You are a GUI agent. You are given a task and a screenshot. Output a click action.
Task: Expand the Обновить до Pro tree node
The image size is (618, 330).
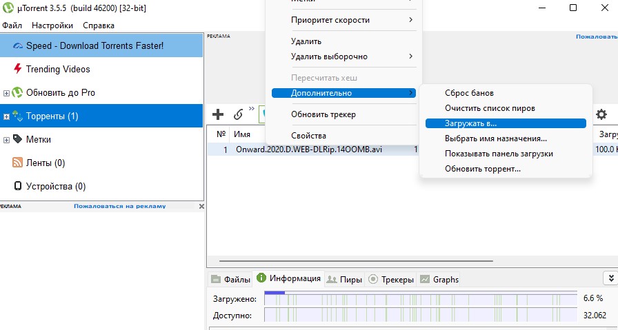[x=6, y=93]
